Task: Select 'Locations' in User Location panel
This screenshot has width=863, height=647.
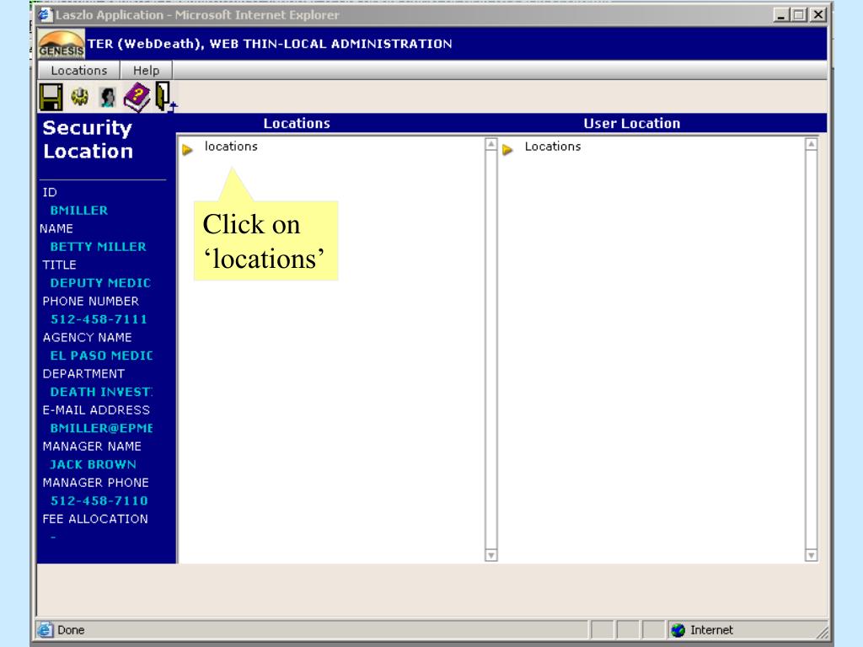Action: tap(553, 147)
